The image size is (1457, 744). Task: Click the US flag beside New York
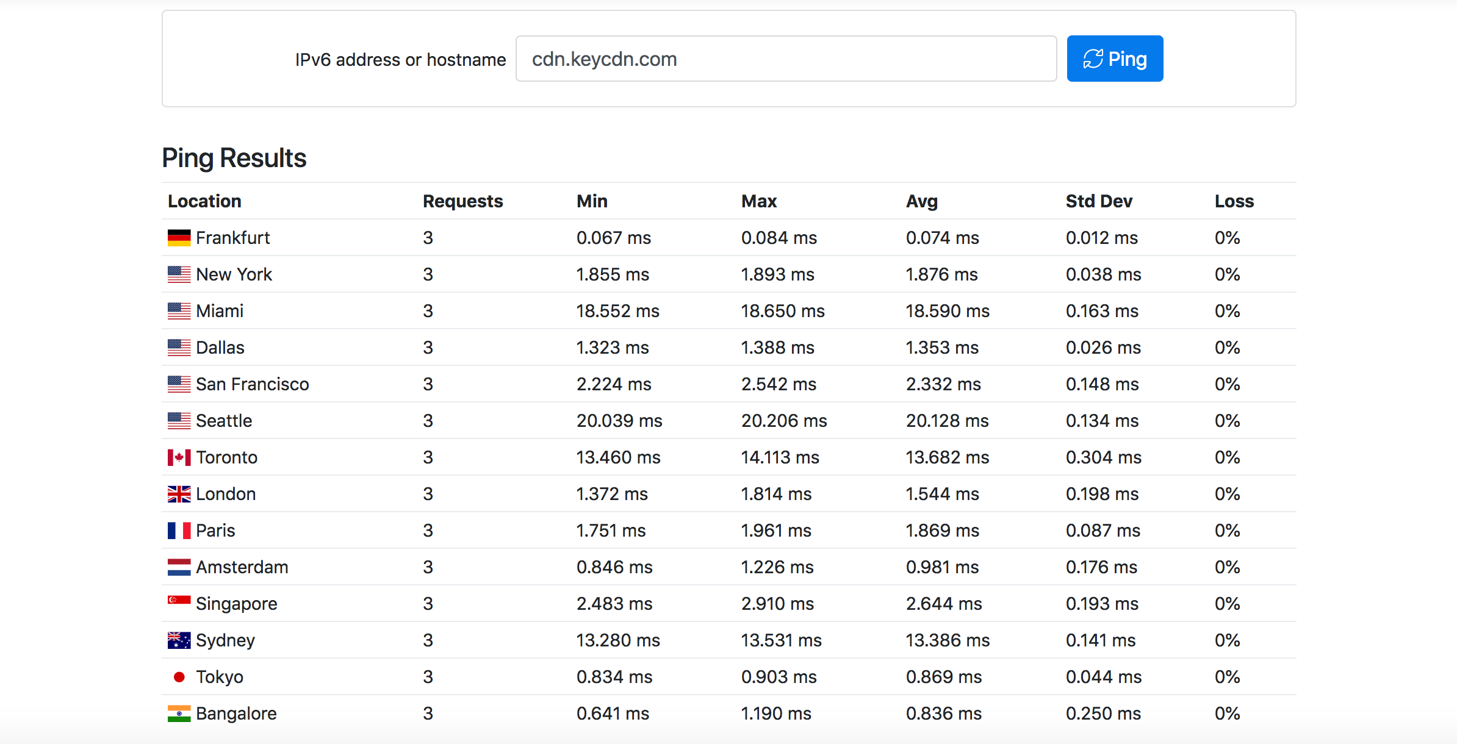coord(179,274)
